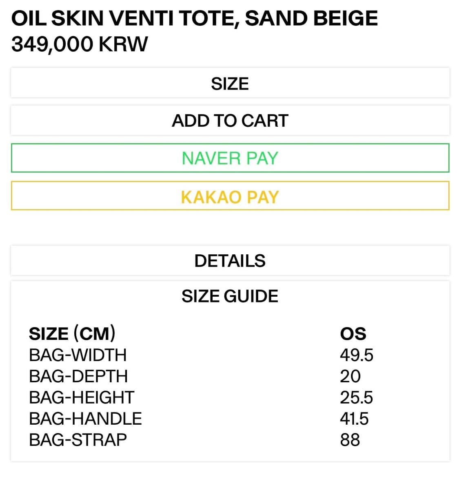Pay with the green NAVER PAY button

[x=230, y=158]
